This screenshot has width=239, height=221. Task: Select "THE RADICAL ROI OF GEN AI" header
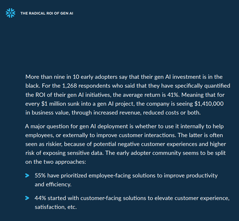[47, 13]
